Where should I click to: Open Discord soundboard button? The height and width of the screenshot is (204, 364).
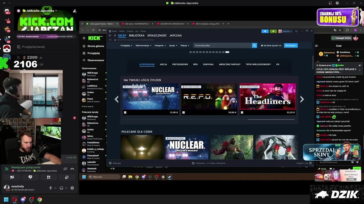point(67,177)
